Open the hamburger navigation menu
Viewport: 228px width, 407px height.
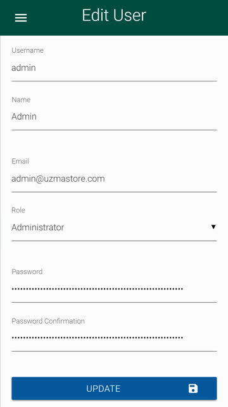21,18
